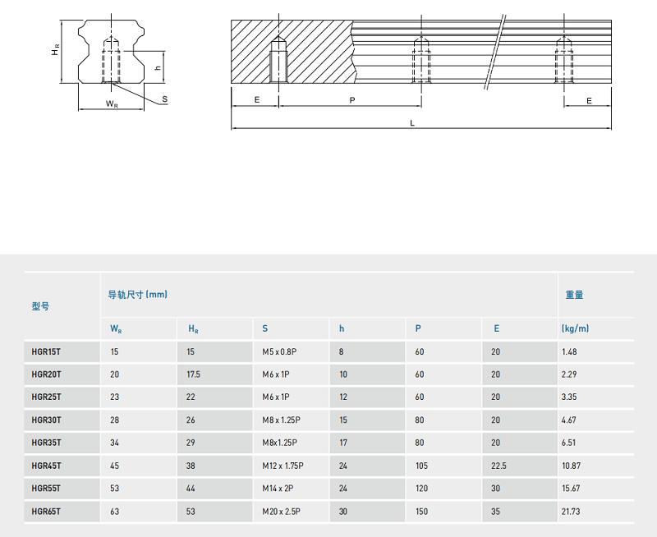This screenshot has height=537, width=657.
Task: Select the P column header in table
Action: click(x=418, y=328)
